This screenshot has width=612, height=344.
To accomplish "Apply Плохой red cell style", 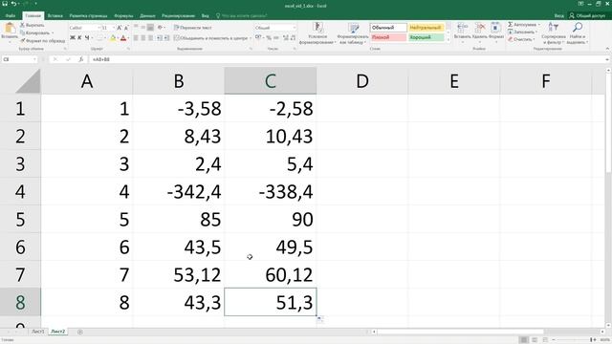I will pos(388,37).
